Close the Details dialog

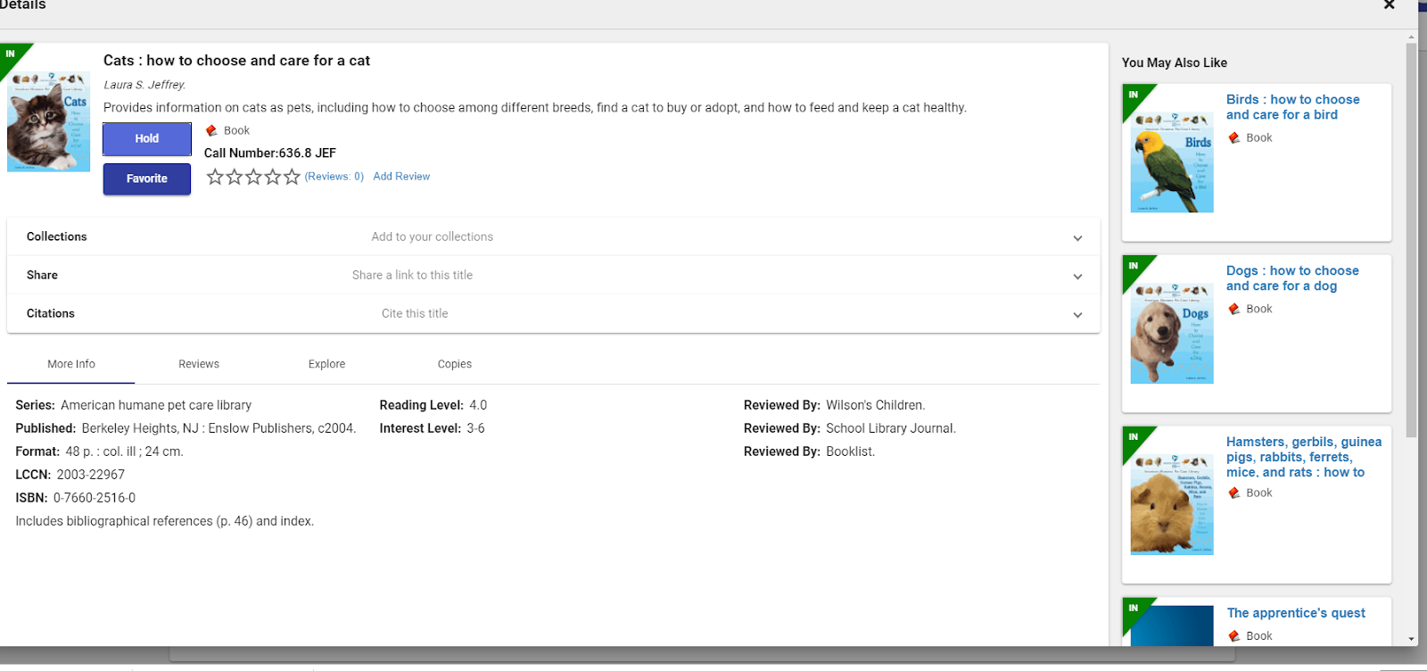pos(1389,5)
